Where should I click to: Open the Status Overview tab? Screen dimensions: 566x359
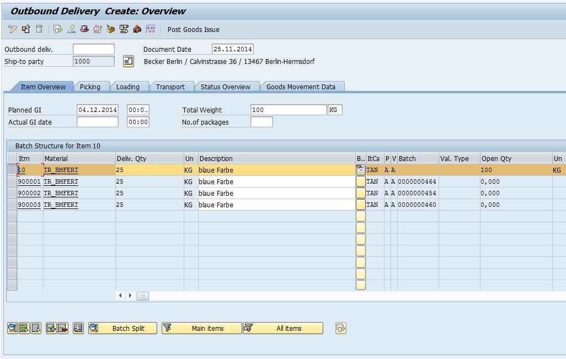pyautogui.click(x=225, y=87)
